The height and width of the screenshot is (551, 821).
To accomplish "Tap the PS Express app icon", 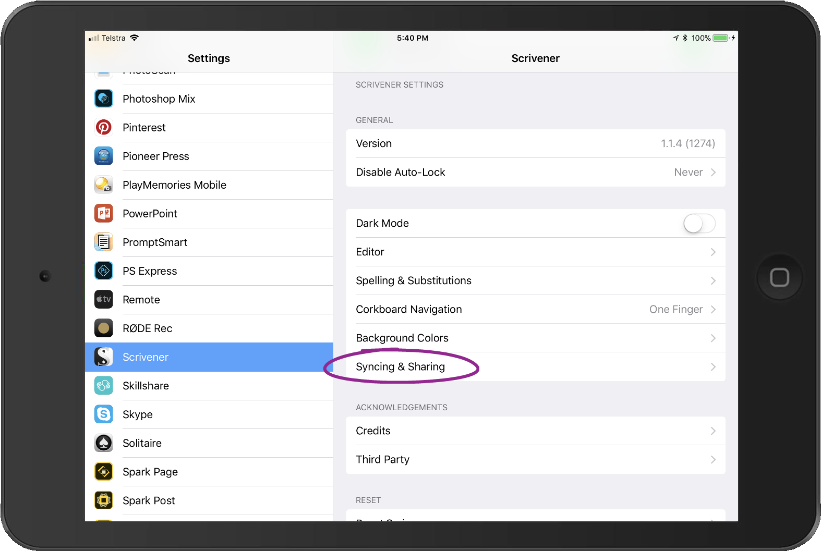I will [104, 271].
